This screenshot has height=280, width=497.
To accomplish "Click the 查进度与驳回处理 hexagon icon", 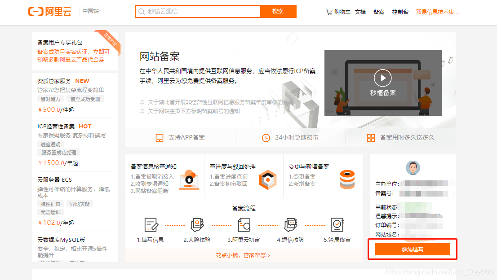I will point(268,179).
